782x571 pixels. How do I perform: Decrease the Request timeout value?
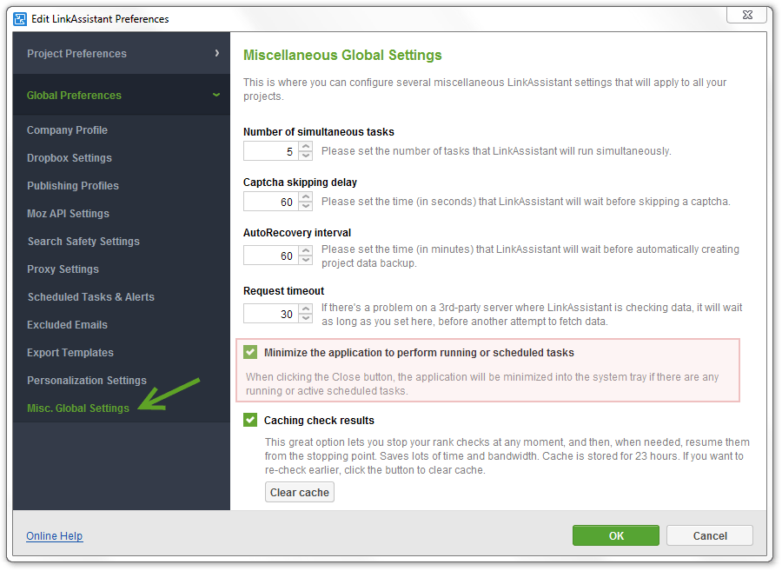tap(306, 318)
